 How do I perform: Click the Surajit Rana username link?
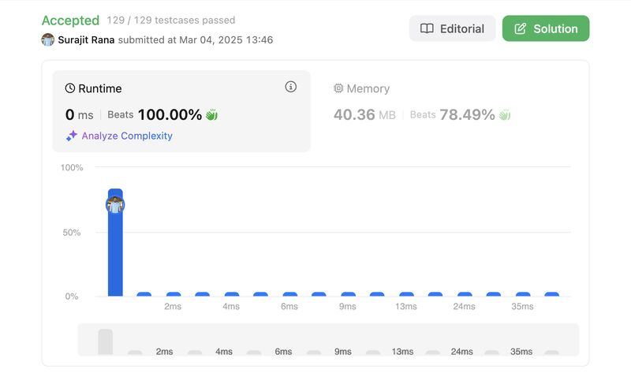(x=87, y=39)
